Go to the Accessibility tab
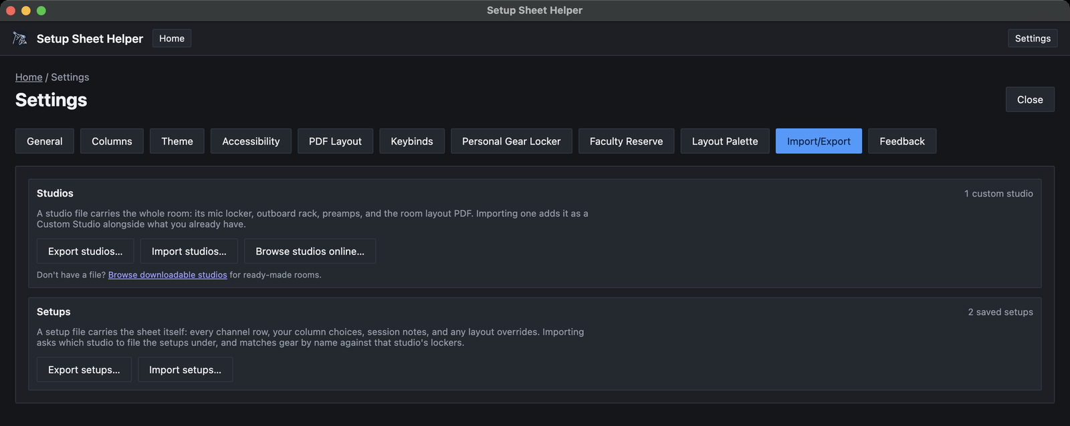The width and height of the screenshot is (1070, 426). (251, 141)
